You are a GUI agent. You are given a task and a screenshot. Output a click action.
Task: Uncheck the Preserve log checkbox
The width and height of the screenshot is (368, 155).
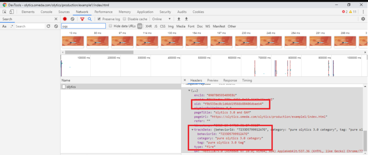(100, 19)
